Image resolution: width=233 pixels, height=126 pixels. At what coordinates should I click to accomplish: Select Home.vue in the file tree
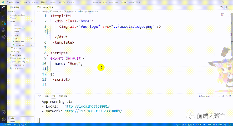tap(21, 45)
